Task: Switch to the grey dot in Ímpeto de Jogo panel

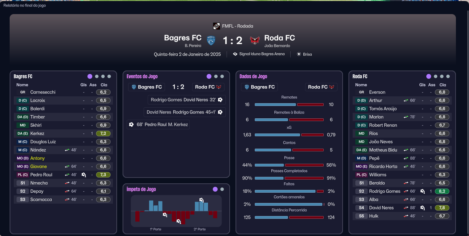Action: pyautogui.click(x=222, y=189)
